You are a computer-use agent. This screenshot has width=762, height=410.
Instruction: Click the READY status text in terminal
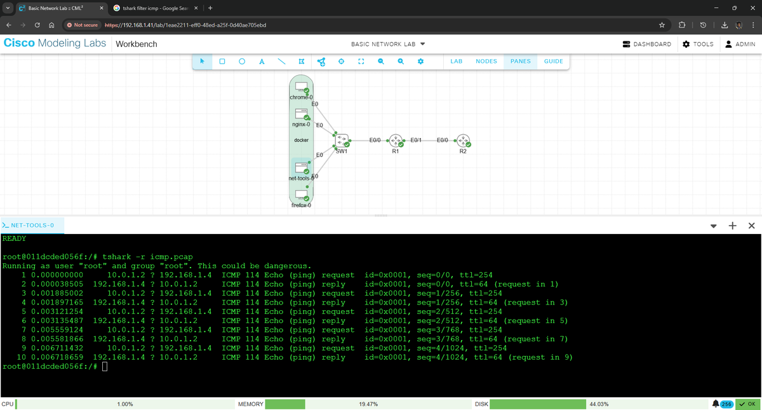(x=15, y=238)
